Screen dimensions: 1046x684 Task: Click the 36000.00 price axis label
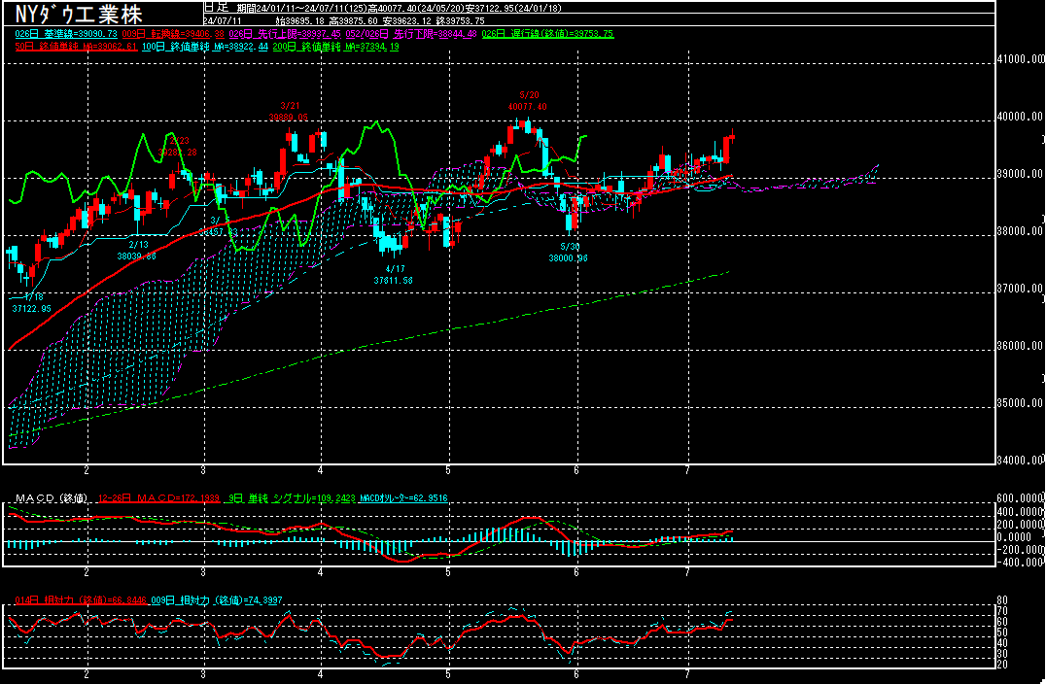pos(1020,346)
